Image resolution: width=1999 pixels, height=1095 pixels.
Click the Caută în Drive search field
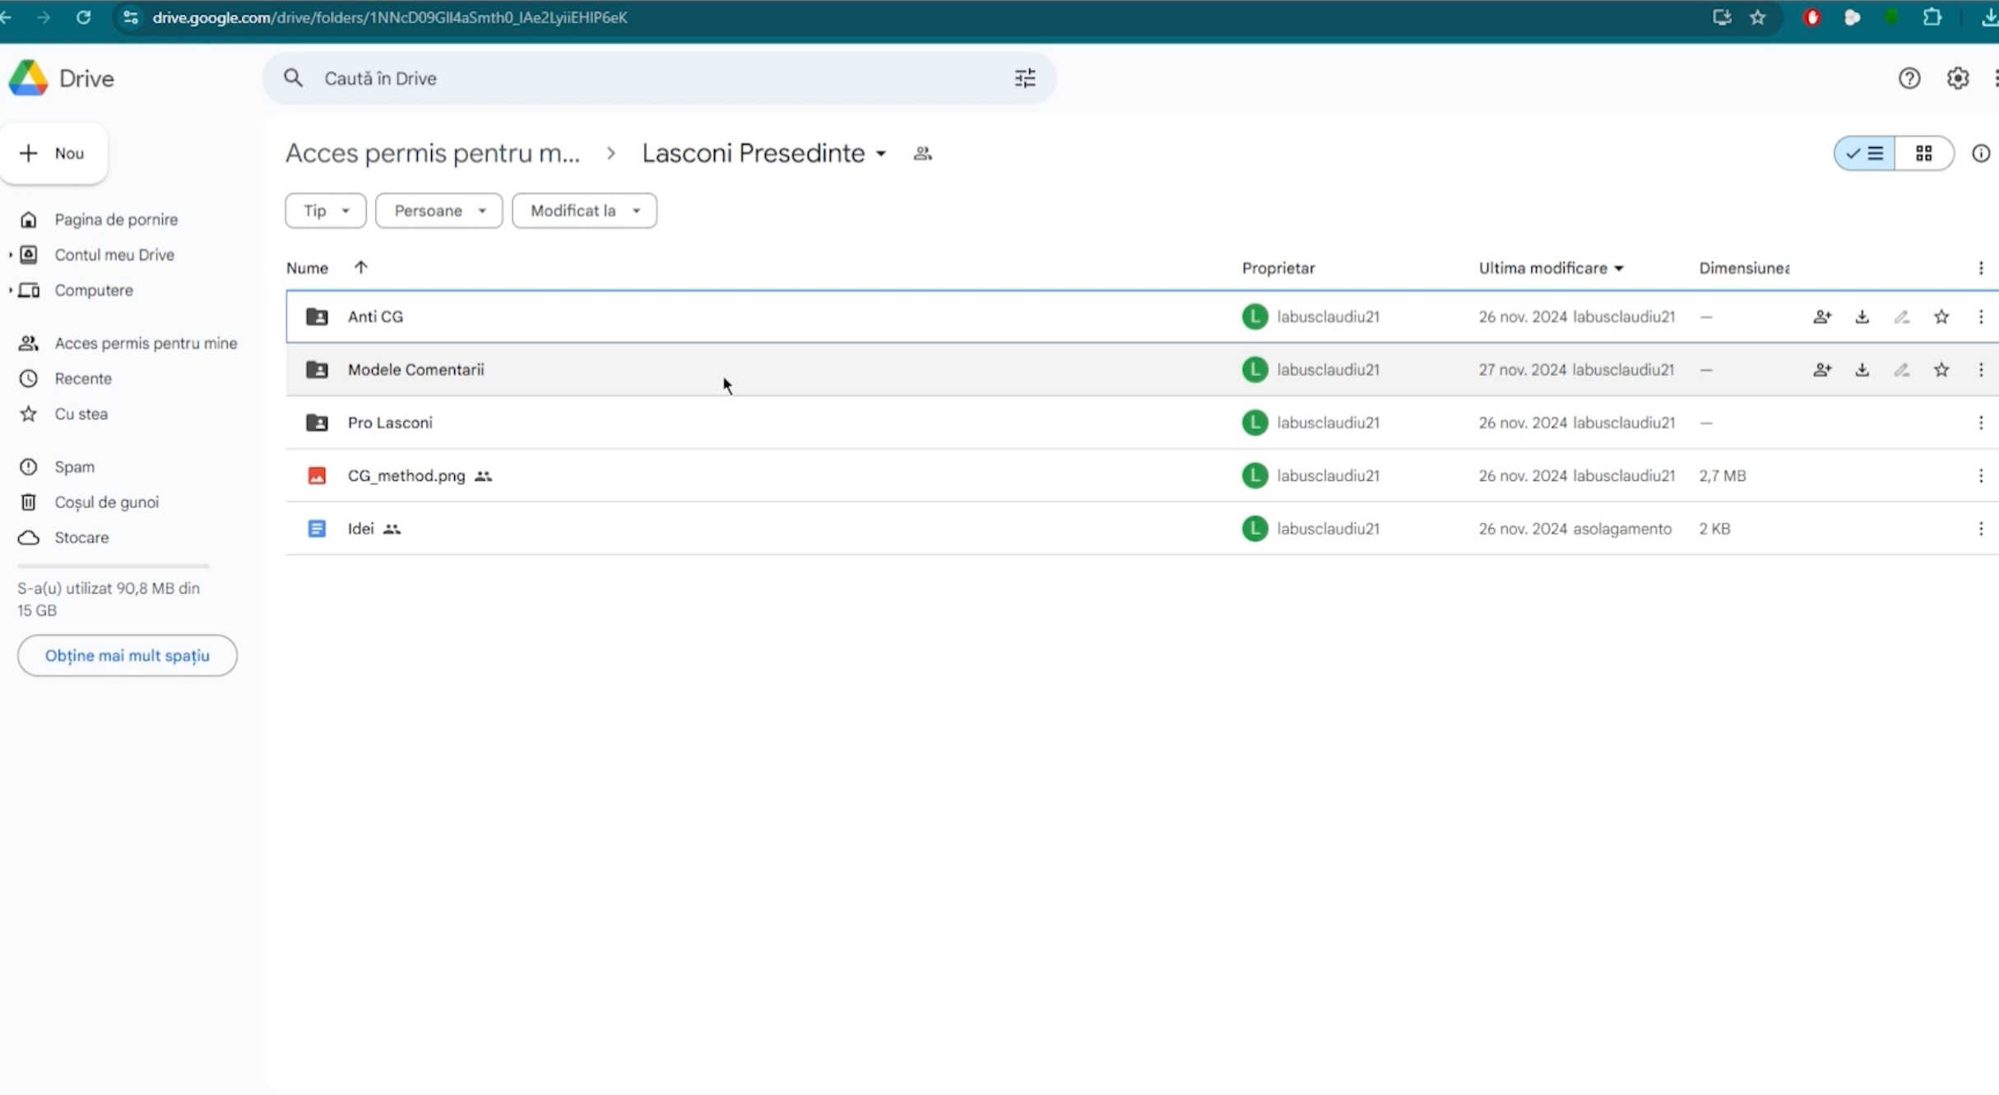point(642,78)
